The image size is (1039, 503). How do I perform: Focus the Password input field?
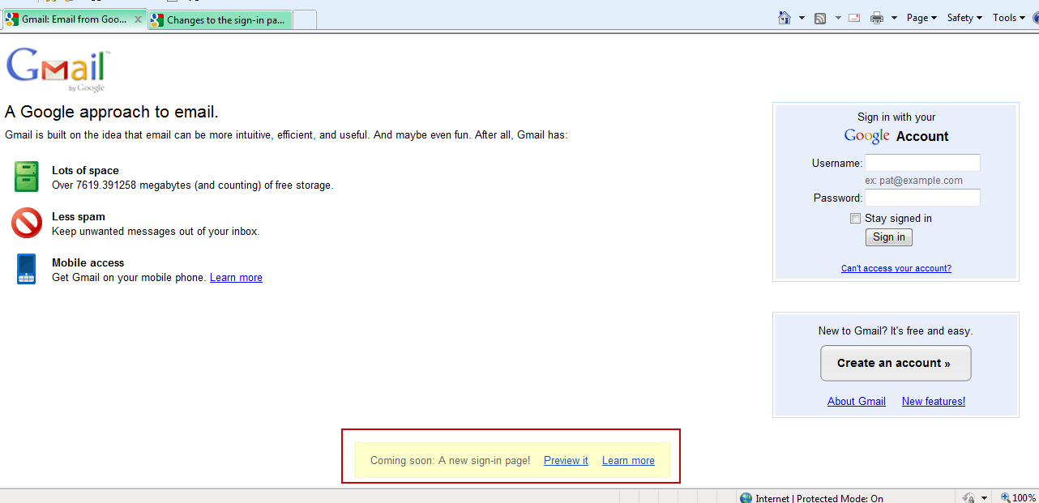pos(922,198)
